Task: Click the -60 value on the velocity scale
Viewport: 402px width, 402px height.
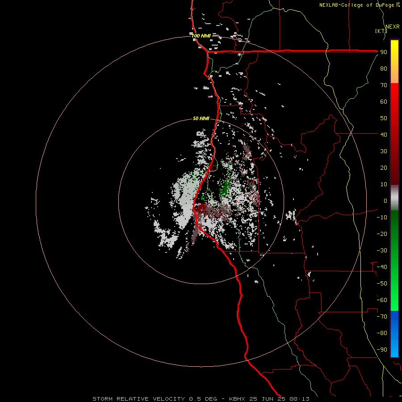Action: point(382,300)
